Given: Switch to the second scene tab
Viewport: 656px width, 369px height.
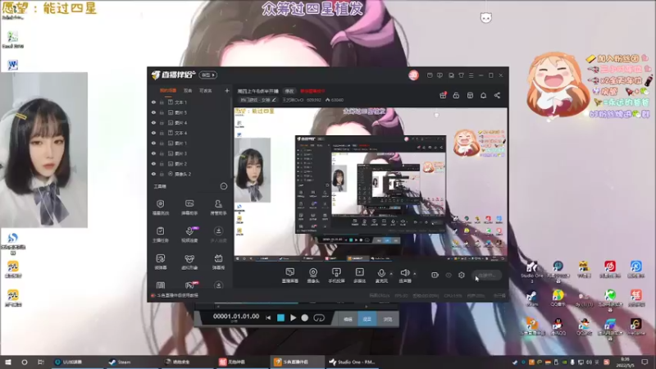Looking at the screenshot, I should [188, 90].
